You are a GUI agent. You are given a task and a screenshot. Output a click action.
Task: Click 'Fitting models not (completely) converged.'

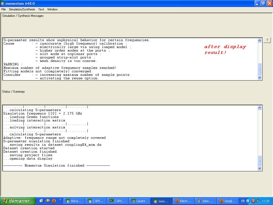click(48, 71)
